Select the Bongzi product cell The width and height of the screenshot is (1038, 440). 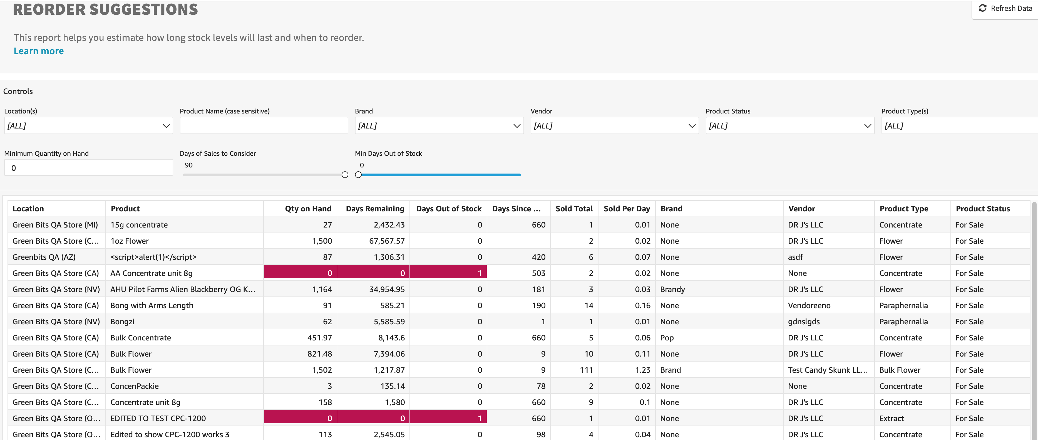(x=185, y=322)
